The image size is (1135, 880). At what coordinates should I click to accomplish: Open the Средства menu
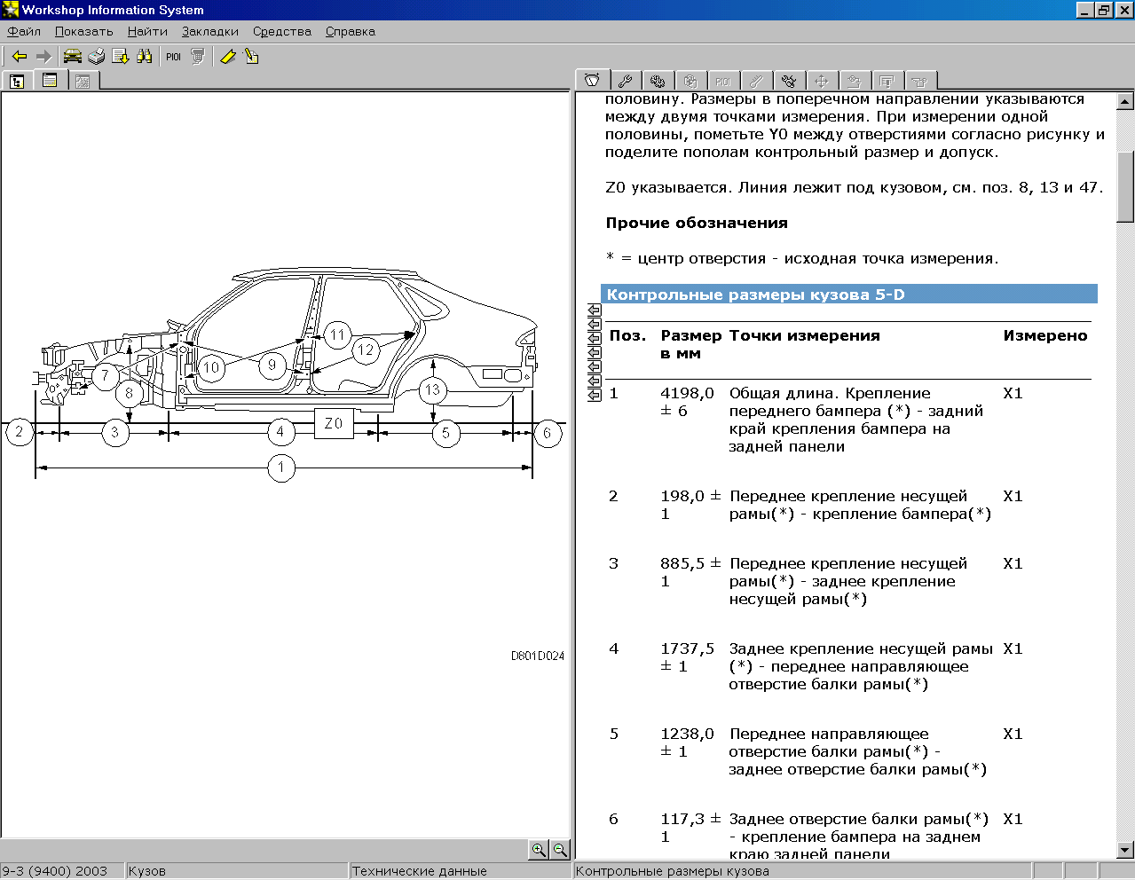(x=282, y=31)
